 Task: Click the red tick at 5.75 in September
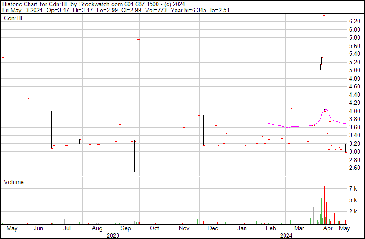pyautogui.click(x=138, y=40)
